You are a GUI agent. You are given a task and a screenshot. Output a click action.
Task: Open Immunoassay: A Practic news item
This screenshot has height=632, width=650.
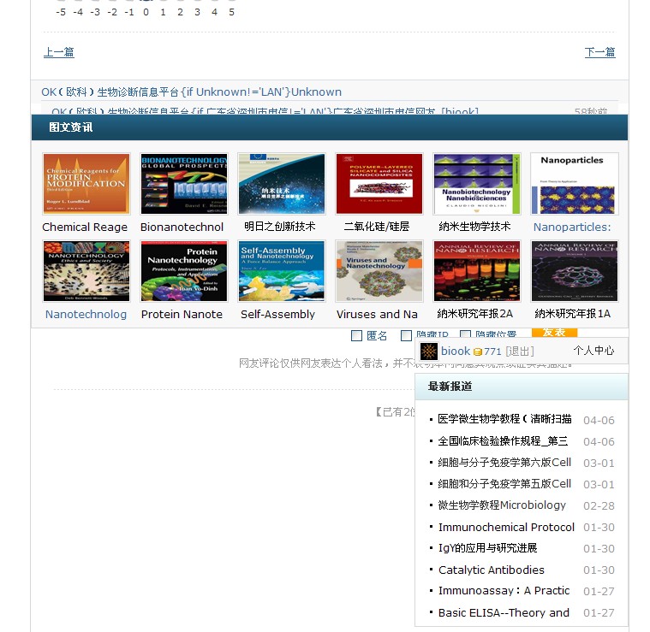pos(504,591)
